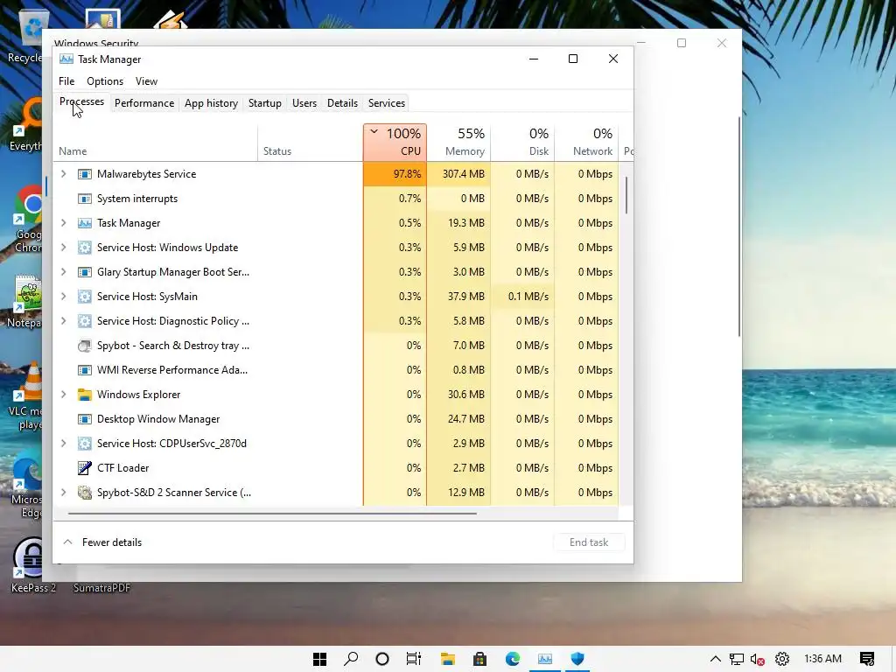The image size is (896, 672).
Task: Switch to the Details tab
Action: tap(342, 103)
